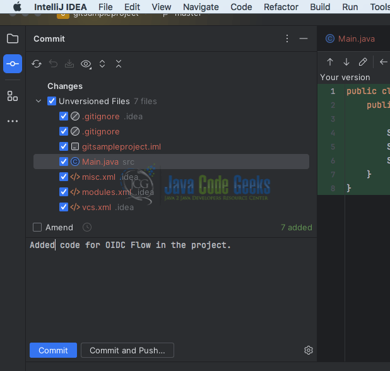Open commit message history clock icon

87,227
